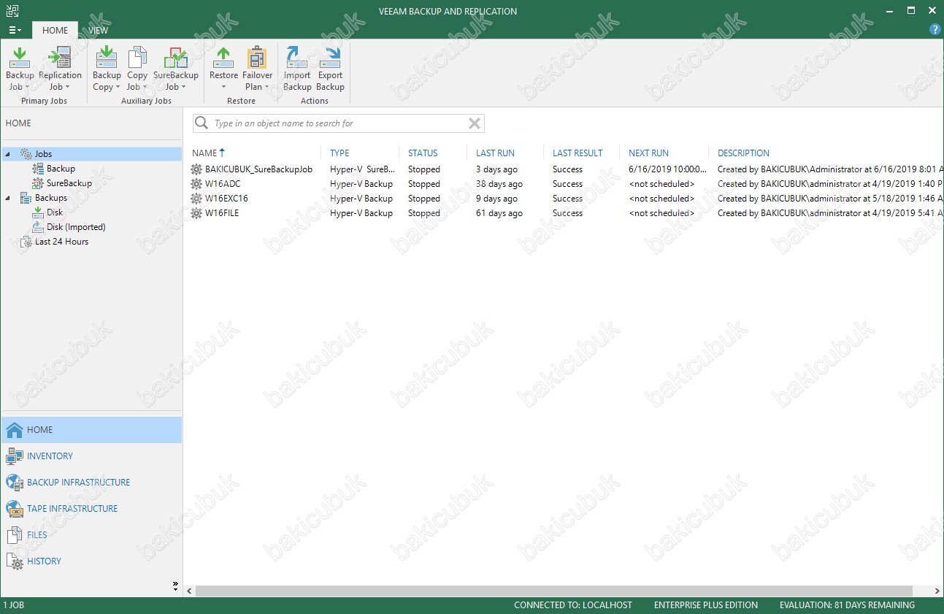This screenshot has width=944, height=614.
Task: Click the Backup Copy ribbon icon
Action: point(107,57)
